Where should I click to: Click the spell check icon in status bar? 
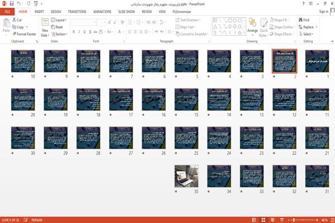click(26, 220)
